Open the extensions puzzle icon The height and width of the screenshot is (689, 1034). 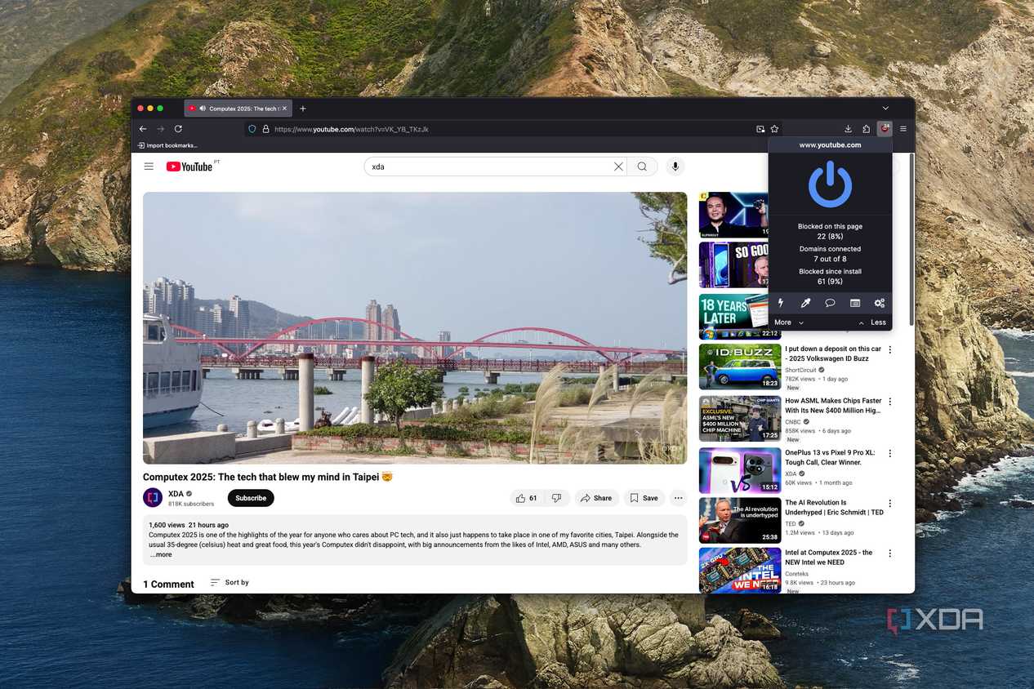point(867,129)
